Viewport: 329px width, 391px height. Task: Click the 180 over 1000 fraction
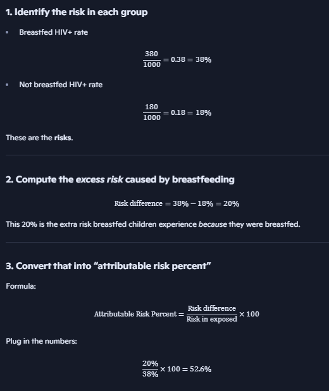(152, 112)
